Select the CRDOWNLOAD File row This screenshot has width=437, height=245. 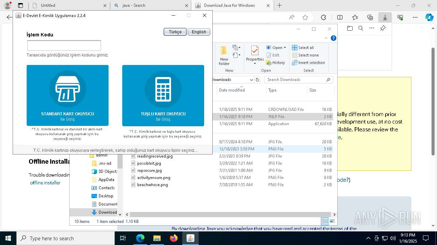click(x=273, y=109)
